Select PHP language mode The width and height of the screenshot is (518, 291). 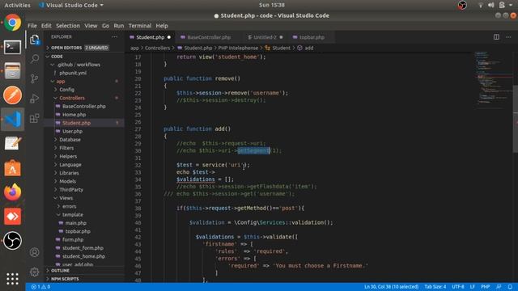click(x=485, y=287)
